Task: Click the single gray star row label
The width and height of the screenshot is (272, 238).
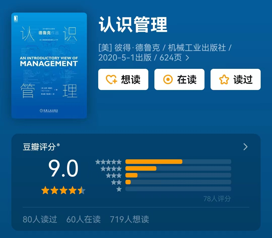Action: point(119,189)
